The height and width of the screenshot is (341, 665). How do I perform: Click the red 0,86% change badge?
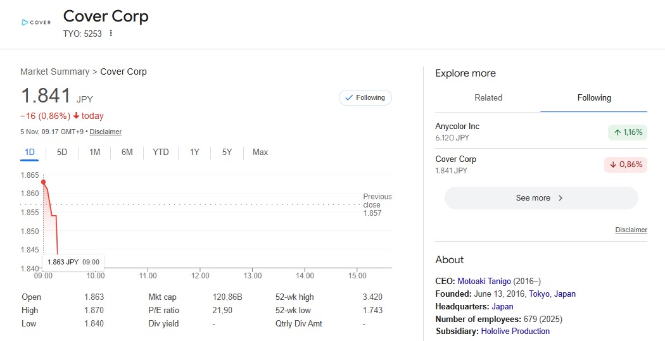click(626, 164)
